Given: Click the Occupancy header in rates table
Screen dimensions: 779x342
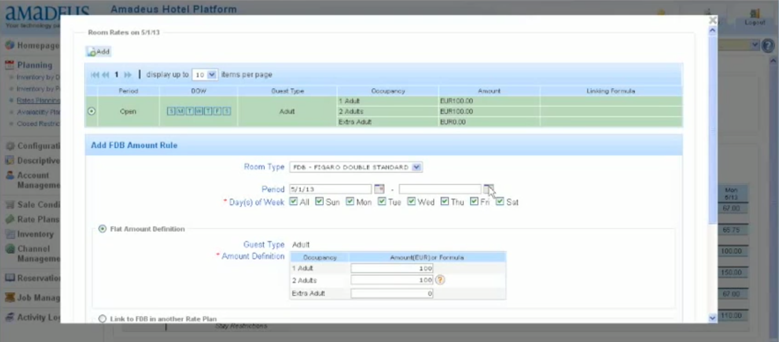Looking at the screenshot, I should pyautogui.click(x=388, y=91).
